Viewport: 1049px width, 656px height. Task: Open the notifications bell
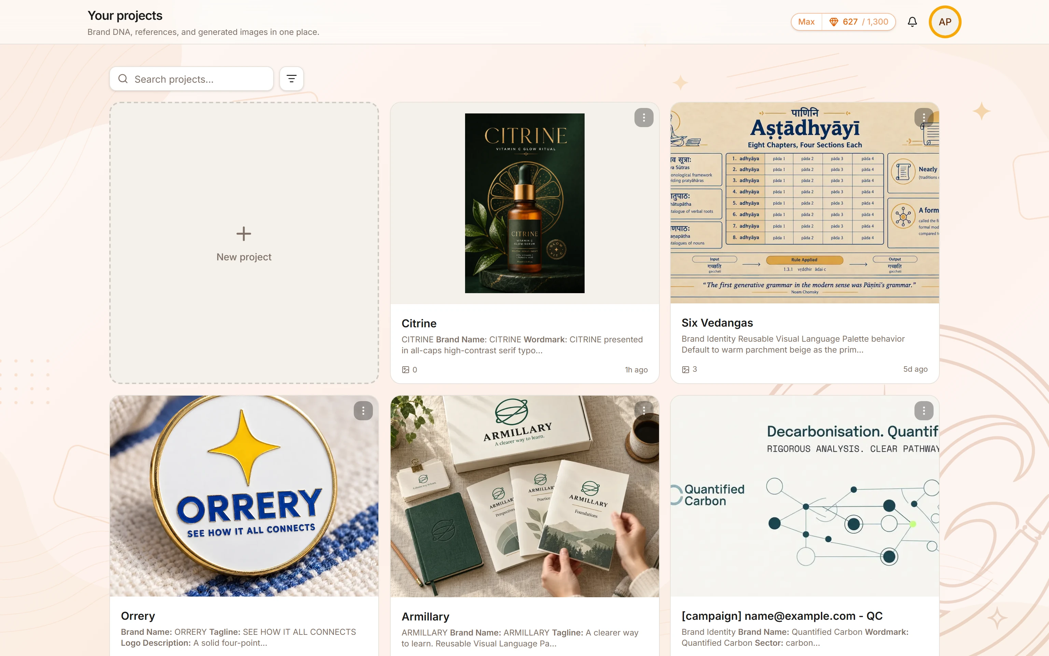coord(912,22)
